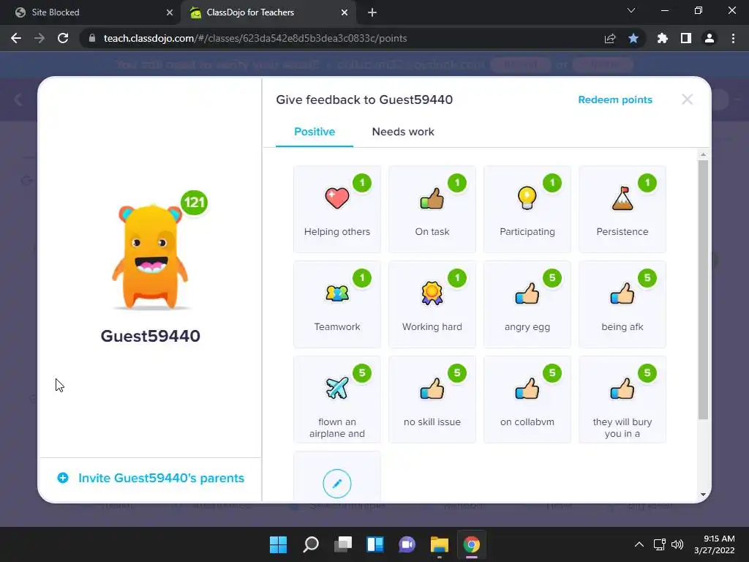Show hidden system tray icons
The image size is (749, 562).
(639, 544)
